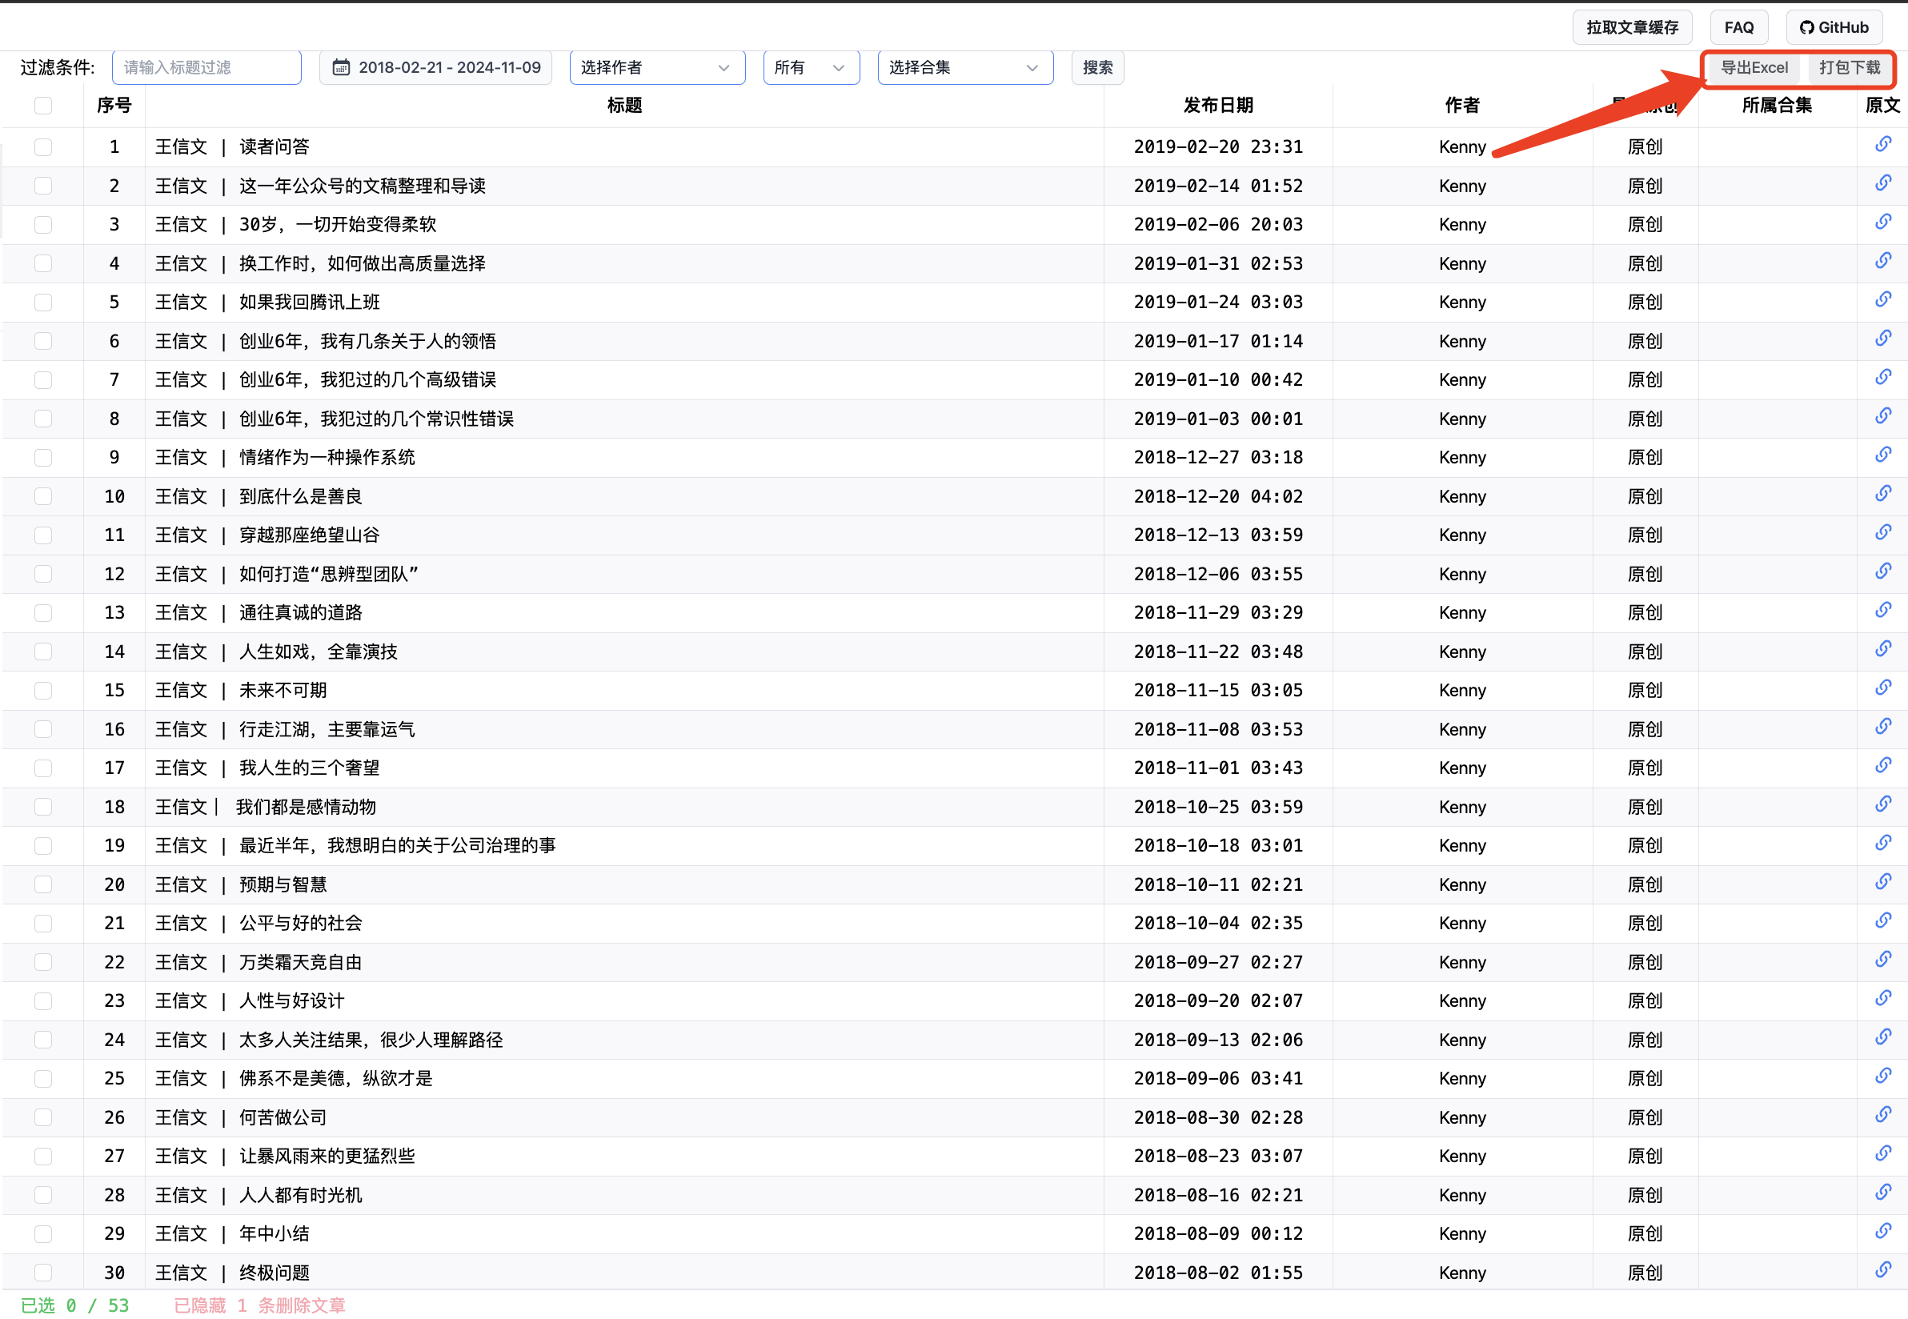
Task: Open original link for 万类霜天竞自由
Action: [x=1882, y=960]
